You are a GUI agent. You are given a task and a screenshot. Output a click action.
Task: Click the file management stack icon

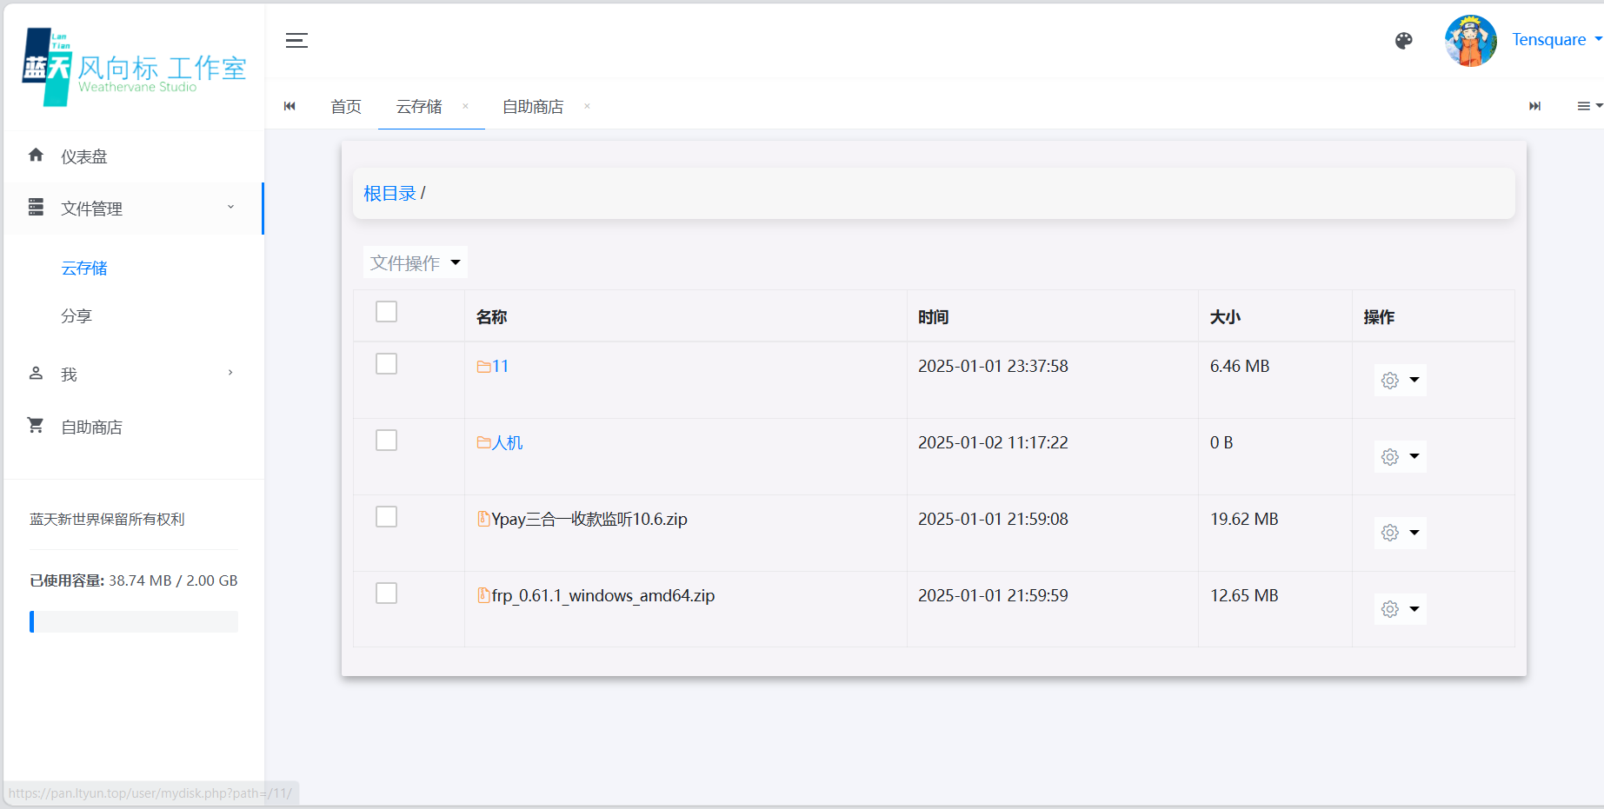coord(36,208)
